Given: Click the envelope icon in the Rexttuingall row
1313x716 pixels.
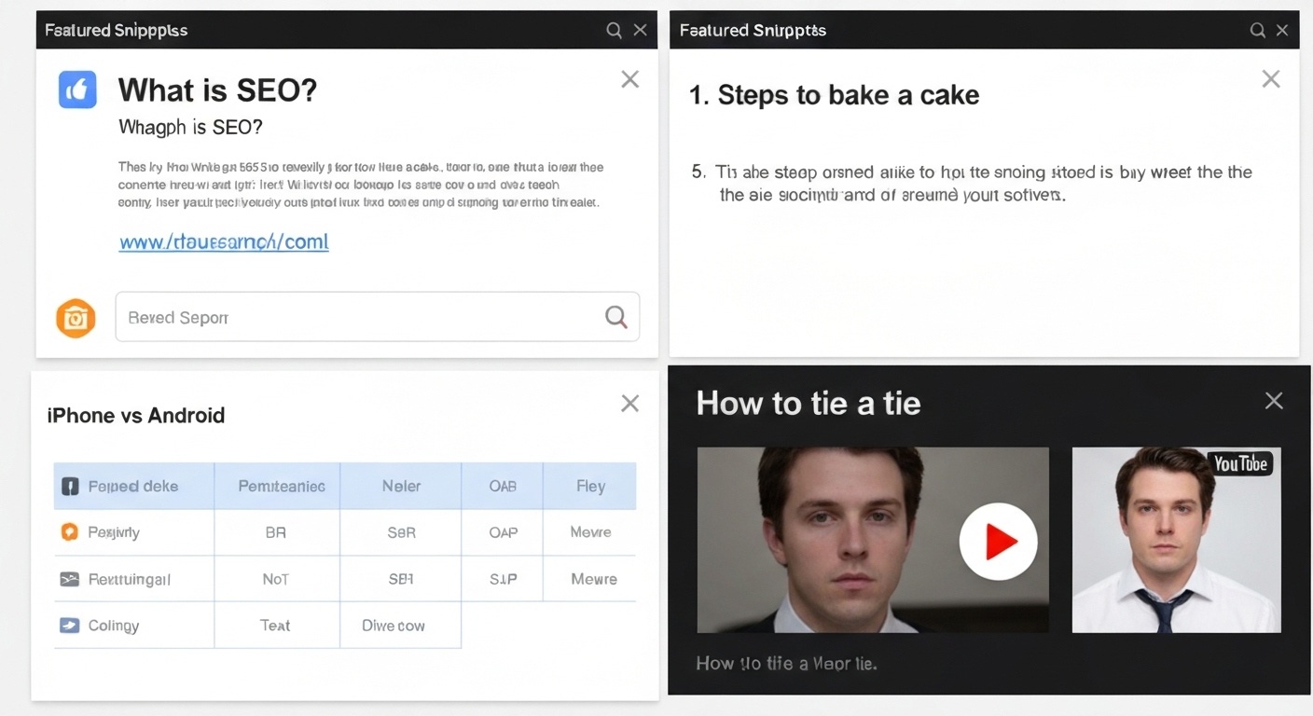Looking at the screenshot, I should point(69,579).
